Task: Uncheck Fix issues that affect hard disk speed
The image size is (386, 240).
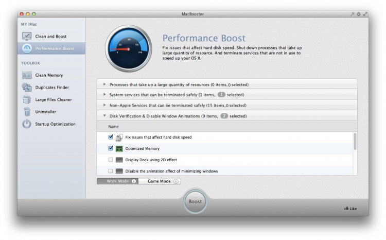Action: tap(111, 137)
